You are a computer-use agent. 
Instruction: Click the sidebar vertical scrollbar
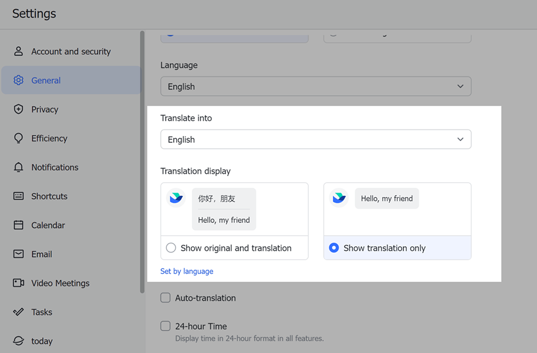coord(142,159)
